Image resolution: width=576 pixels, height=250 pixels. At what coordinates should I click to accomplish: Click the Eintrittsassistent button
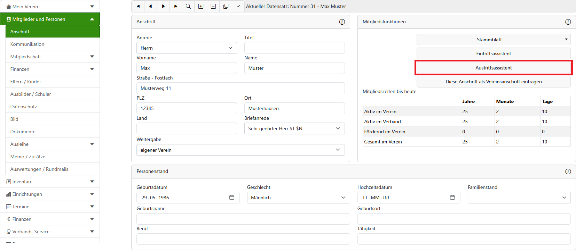(x=494, y=53)
